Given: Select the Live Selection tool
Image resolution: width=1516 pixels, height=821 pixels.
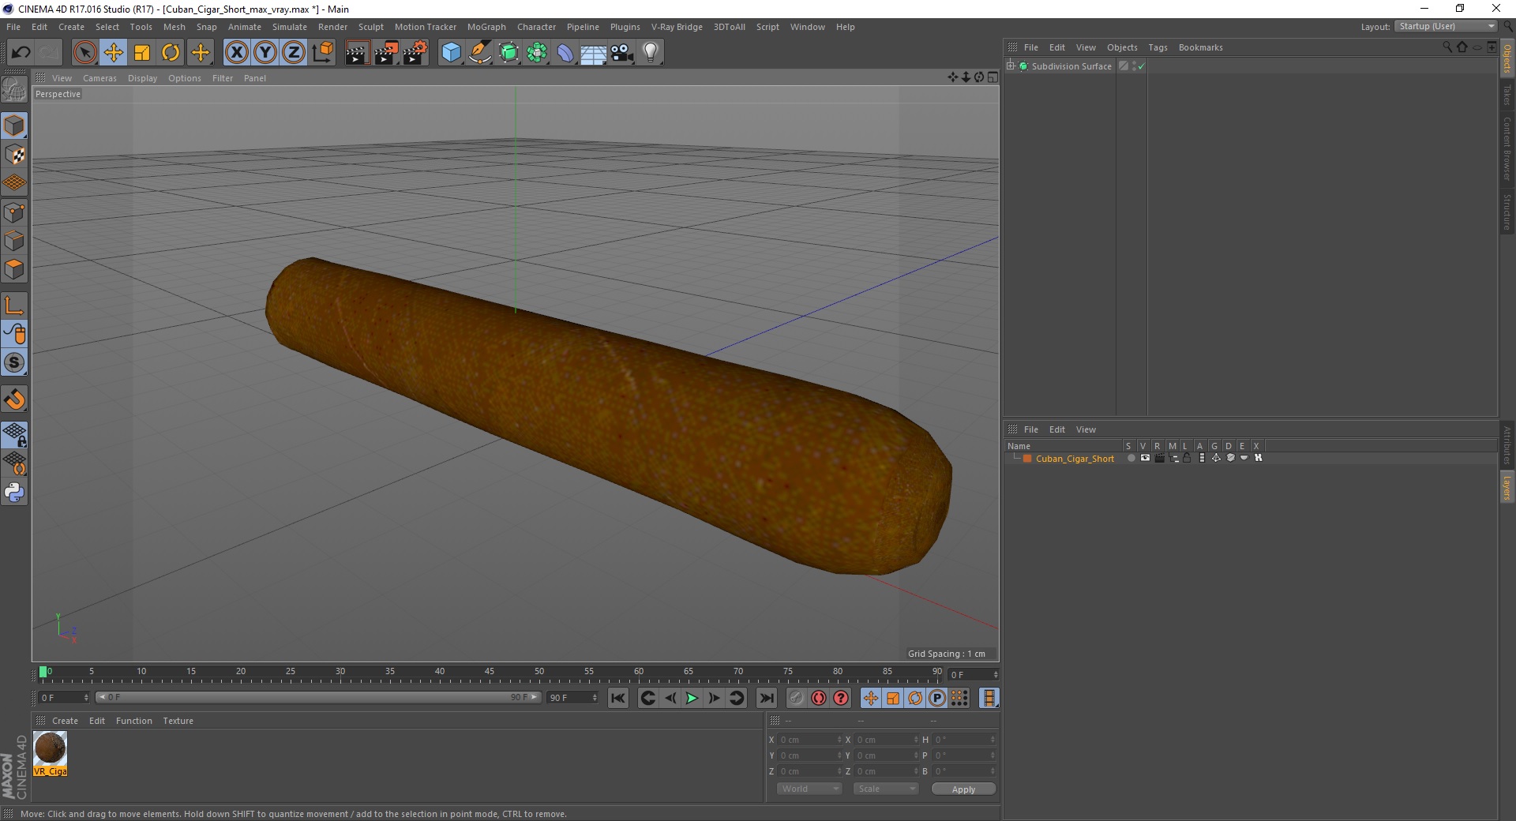Looking at the screenshot, I should click(84, 53).
